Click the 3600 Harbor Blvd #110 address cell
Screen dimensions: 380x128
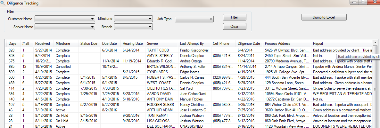[x=287, y=110]
